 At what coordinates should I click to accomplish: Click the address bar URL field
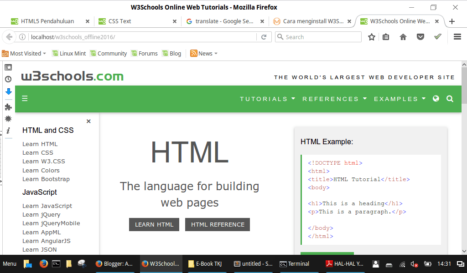tap(142, 37)
